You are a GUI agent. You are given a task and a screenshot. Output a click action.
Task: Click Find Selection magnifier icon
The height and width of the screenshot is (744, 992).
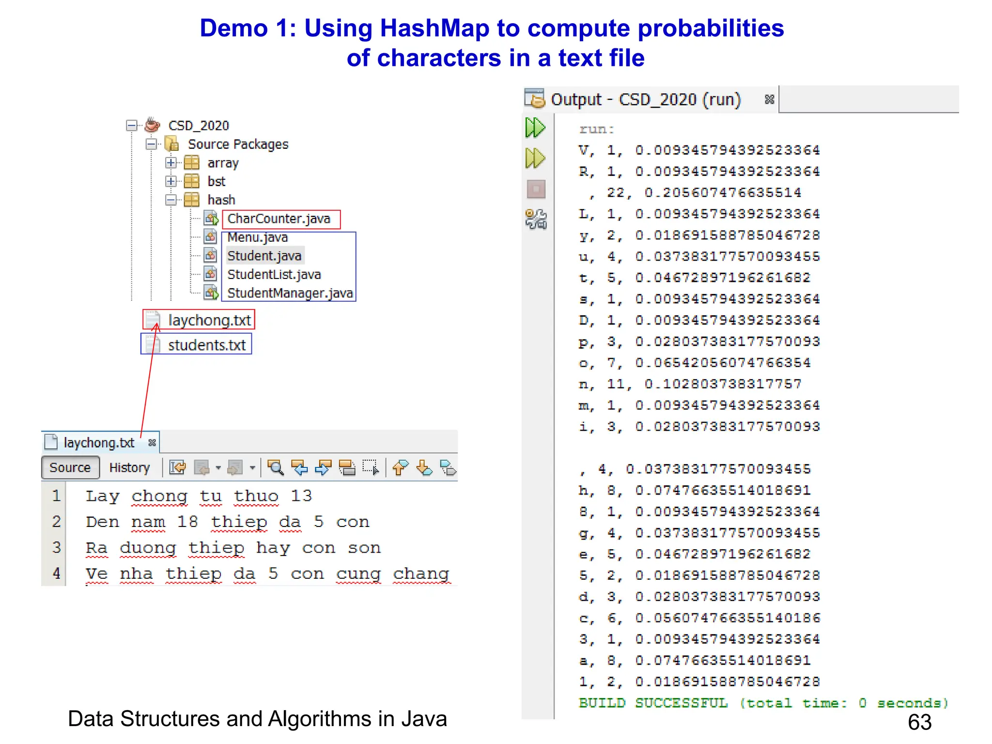(275, 468)
